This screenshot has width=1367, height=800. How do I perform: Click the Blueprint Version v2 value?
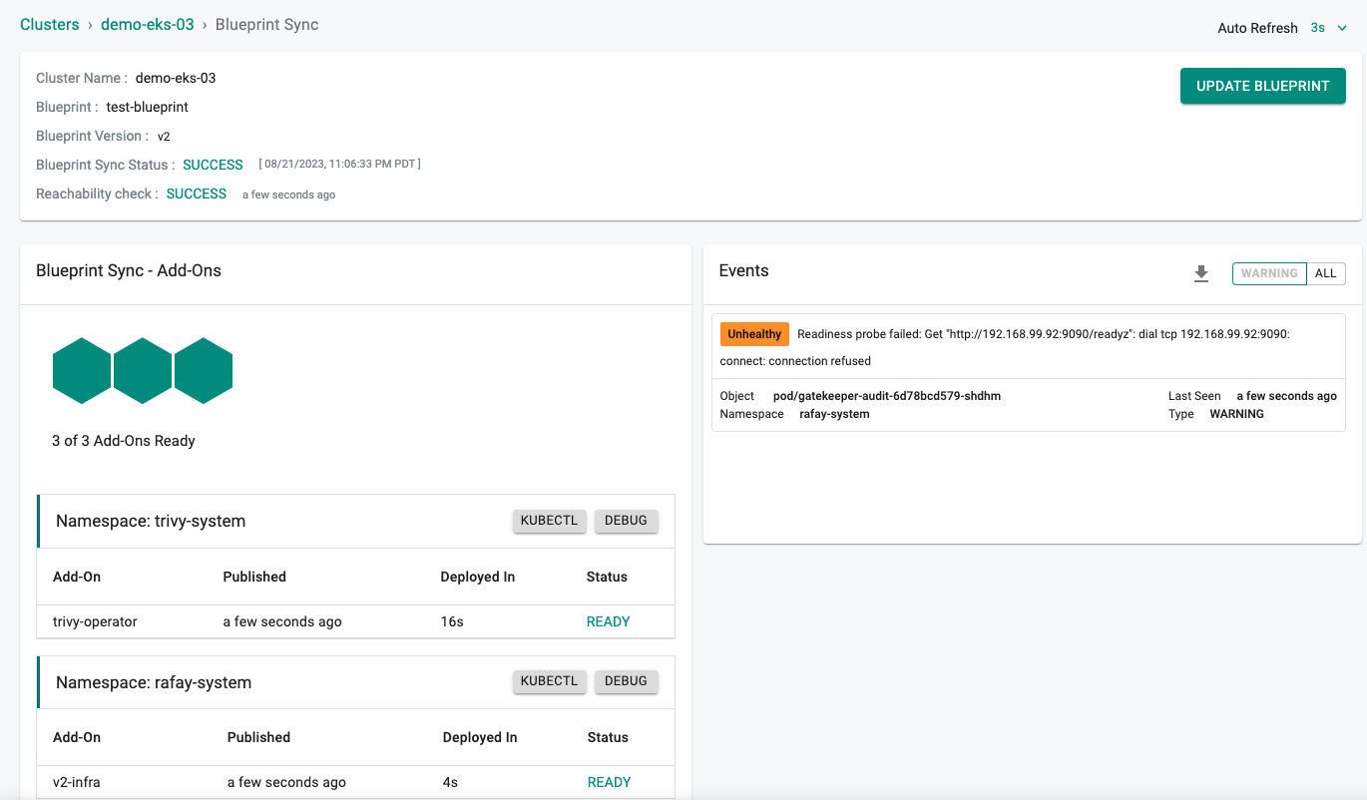click(164, 136)
